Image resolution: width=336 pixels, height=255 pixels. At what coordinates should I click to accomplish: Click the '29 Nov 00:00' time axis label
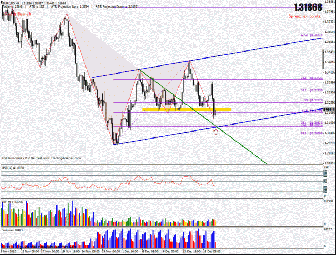111,251
